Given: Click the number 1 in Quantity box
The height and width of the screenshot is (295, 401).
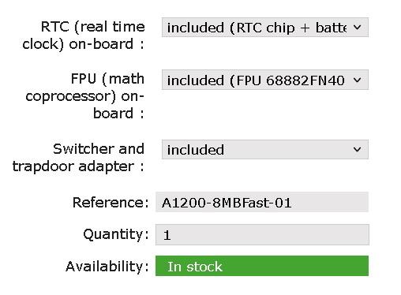Looking at the screenshot, I should click(167, 235).
